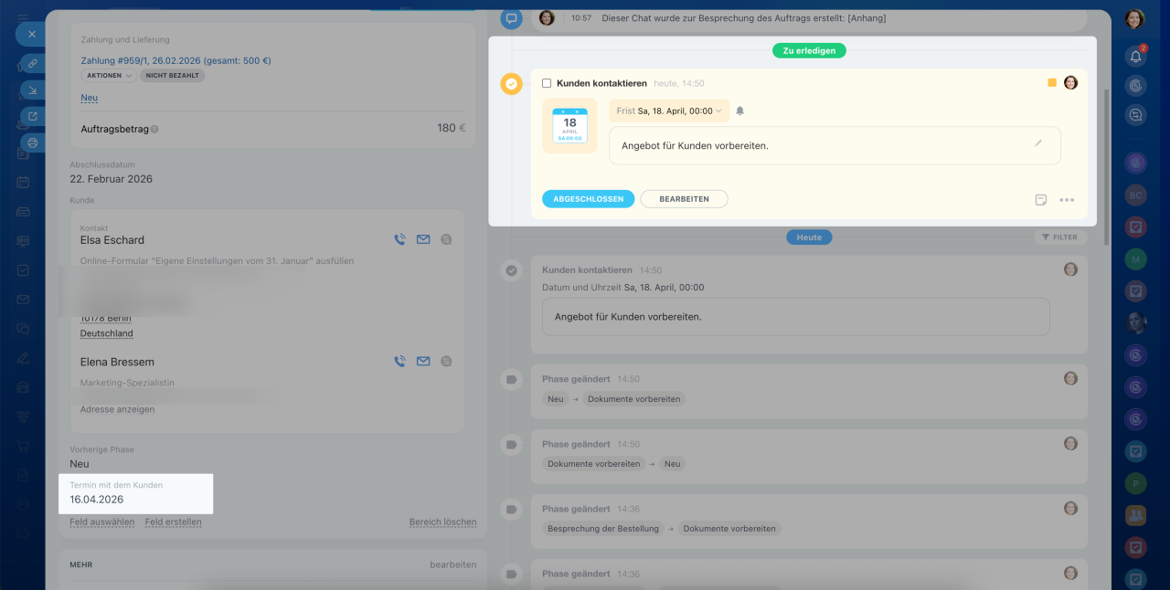This screenshot has width=1170, height=590.
Task: Click the yellow color marker in the activity
Action: pos(1052,83)
